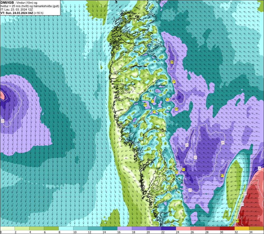
Task: Select the 30–32 m/s dark red legend swatch
Action: coord(227,228)
